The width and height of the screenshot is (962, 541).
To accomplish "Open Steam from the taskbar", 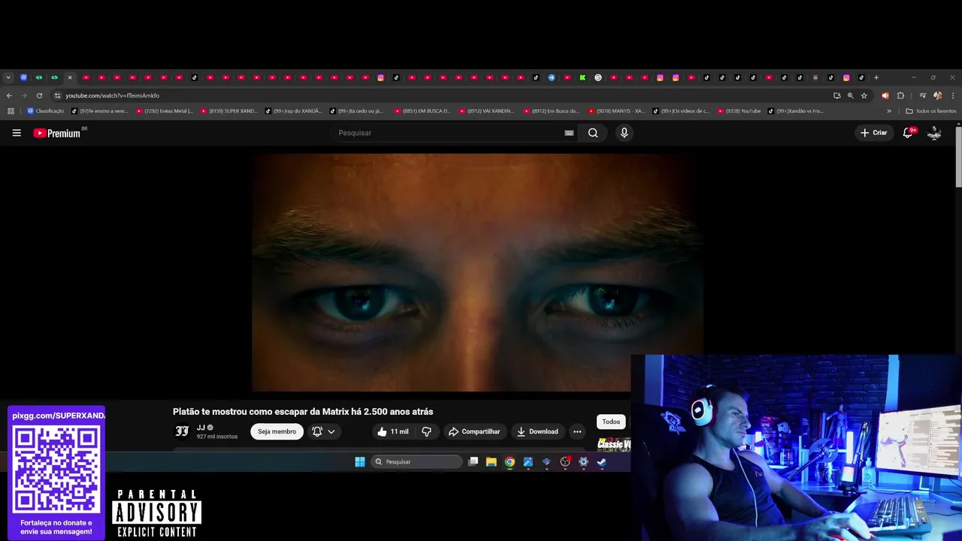I will tap(601, 462).
